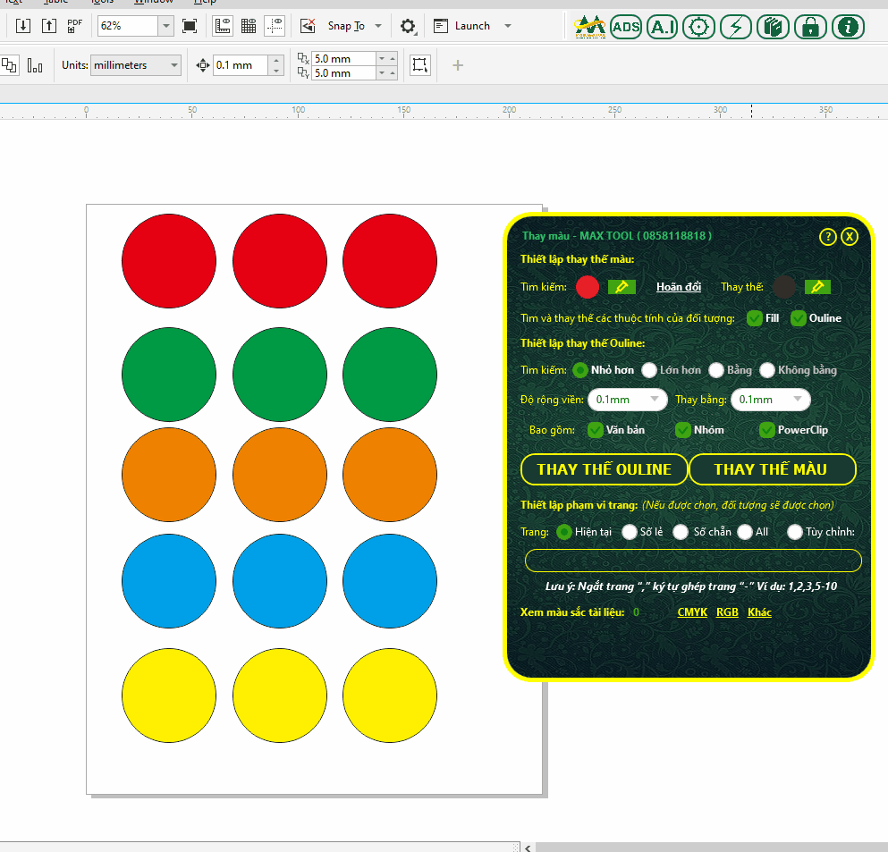Click the ADS icon in the toolbar
Screen dimensions: 888x852
point(626,27)
